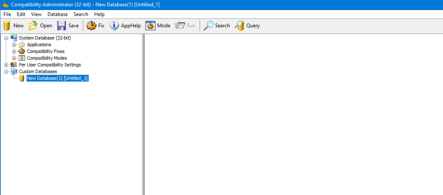Open the File menu
Viewport: 443px width, 195px height.
[7, 14]
